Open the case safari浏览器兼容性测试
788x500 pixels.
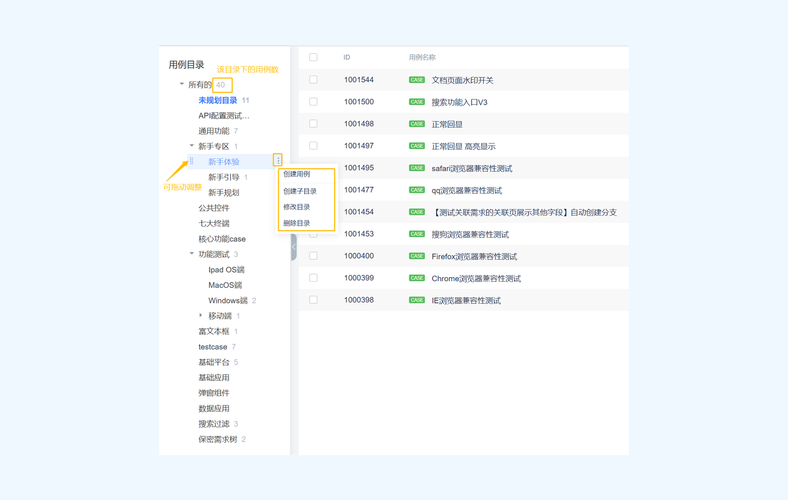[x=472, y=168]
